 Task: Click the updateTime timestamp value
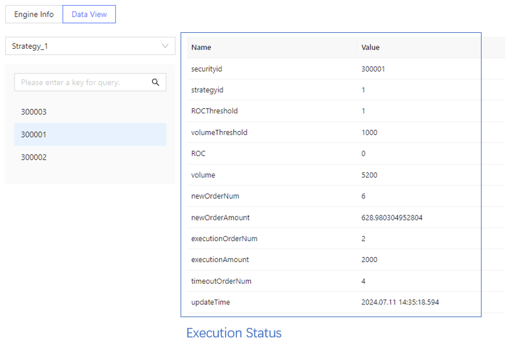tap(400, 303)
